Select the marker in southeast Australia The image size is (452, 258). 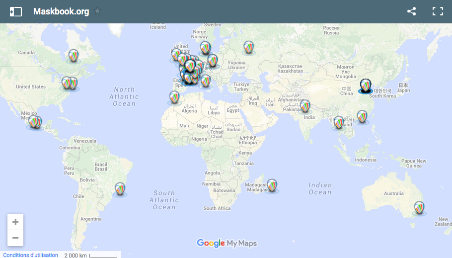pos(419,207)
